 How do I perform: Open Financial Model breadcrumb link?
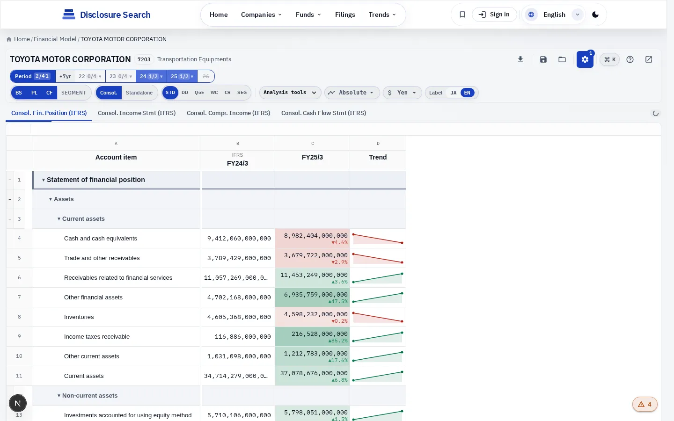click(55, 39)
